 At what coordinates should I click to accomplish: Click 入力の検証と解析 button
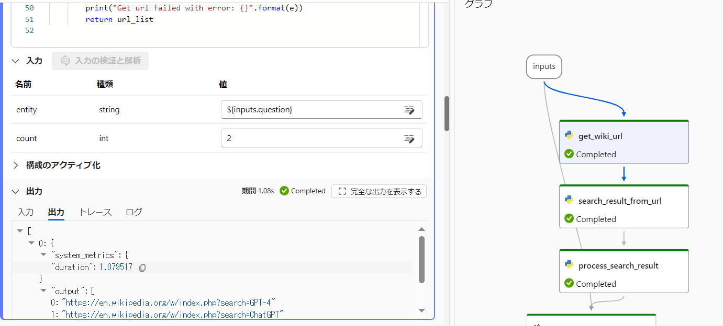coord(100,61)
